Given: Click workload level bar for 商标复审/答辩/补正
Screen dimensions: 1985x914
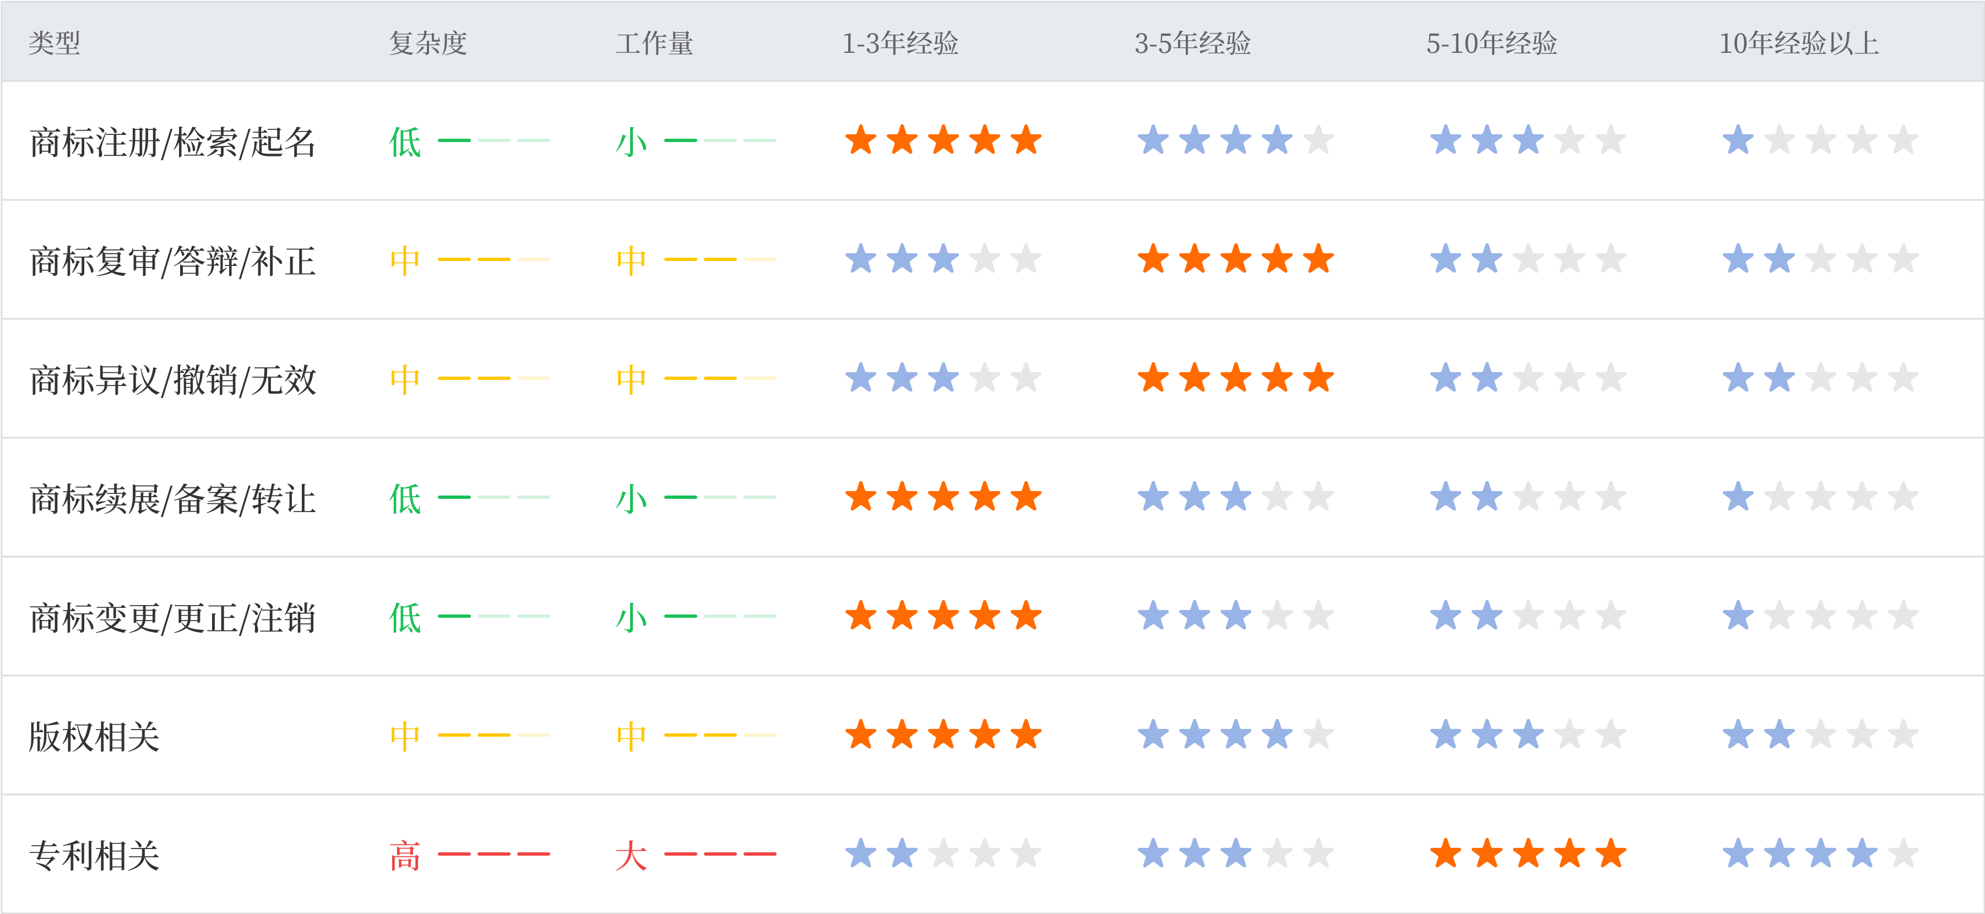Looking at the screenshot, I should pyautogui.click(x=720, y=259).
